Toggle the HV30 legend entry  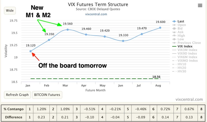pyautogui.click(x=182, y=71)
